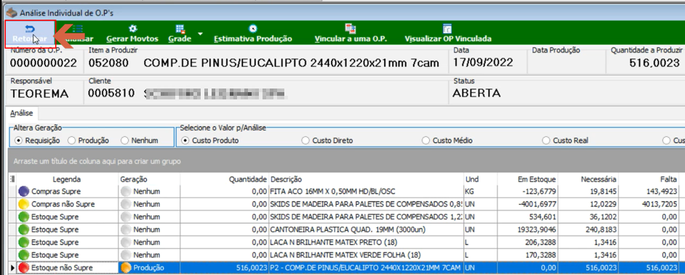Click the Em Estoque value 19323,9046
The height and width of the screenshot is (275, 685).
(x=536, y=229)
